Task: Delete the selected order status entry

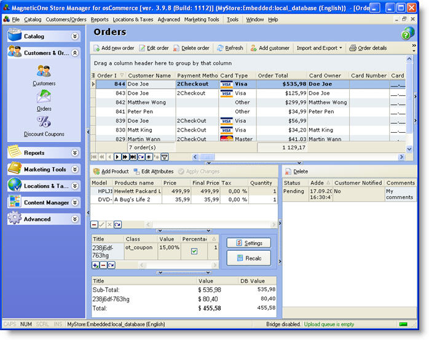Action: click(297, 172)
